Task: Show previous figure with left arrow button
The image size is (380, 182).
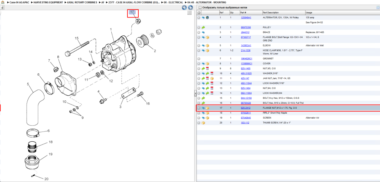Action: click(x=184, y=8)
